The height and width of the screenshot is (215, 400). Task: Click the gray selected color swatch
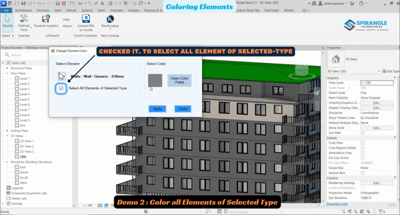(x=155, y=80)
